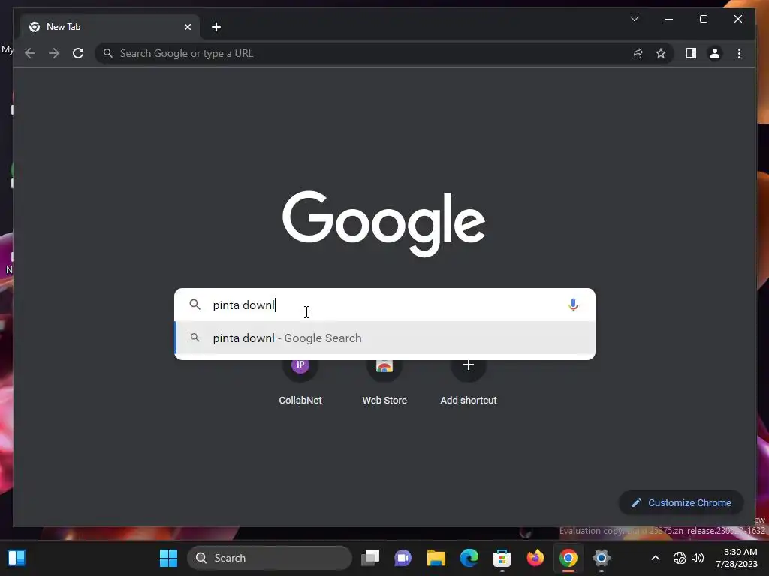Open Settings gear in taskbar
The height and width of the screenshot is (576, 769).
(x=601, y=558)
